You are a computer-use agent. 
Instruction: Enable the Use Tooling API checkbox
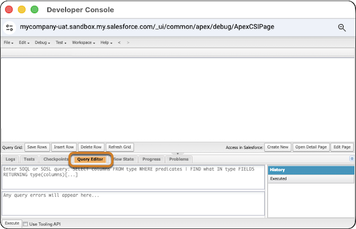pos(26,224)
